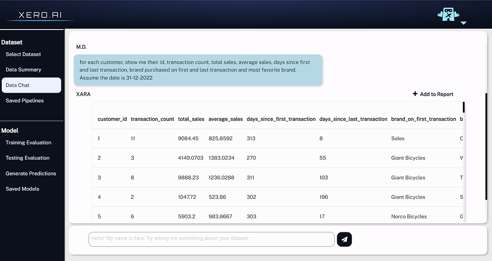The image size is (492, 261).
Task: Open Saved Pipelines
Action: point(24,100)
